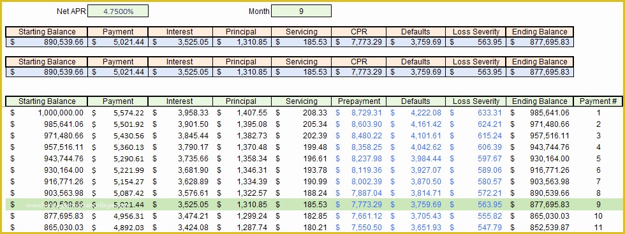Click the Month label
This screenshot has height=234, width=625.
(259, 11)
